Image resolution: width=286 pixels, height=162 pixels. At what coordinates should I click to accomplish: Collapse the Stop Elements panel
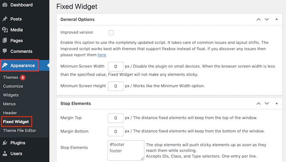[x=276, y=103]
